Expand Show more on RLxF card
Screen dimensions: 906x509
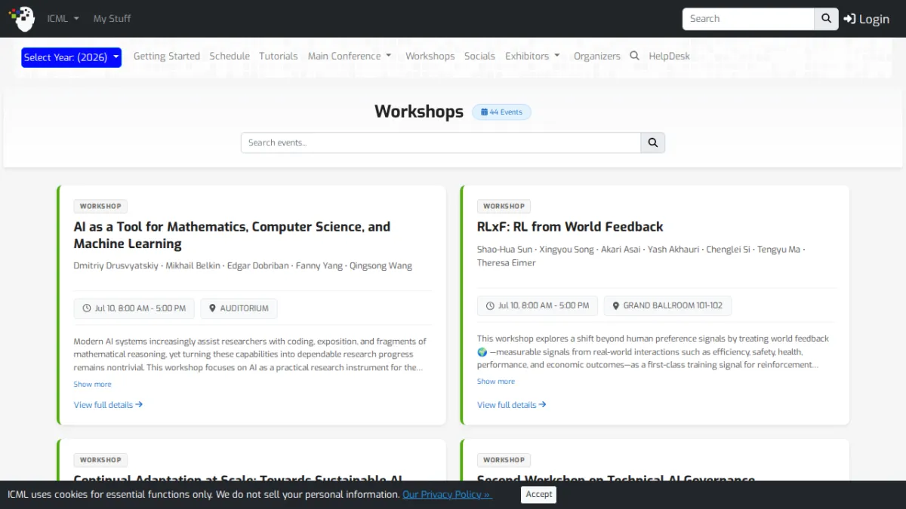pyautogui.click(x=496, y=382)
